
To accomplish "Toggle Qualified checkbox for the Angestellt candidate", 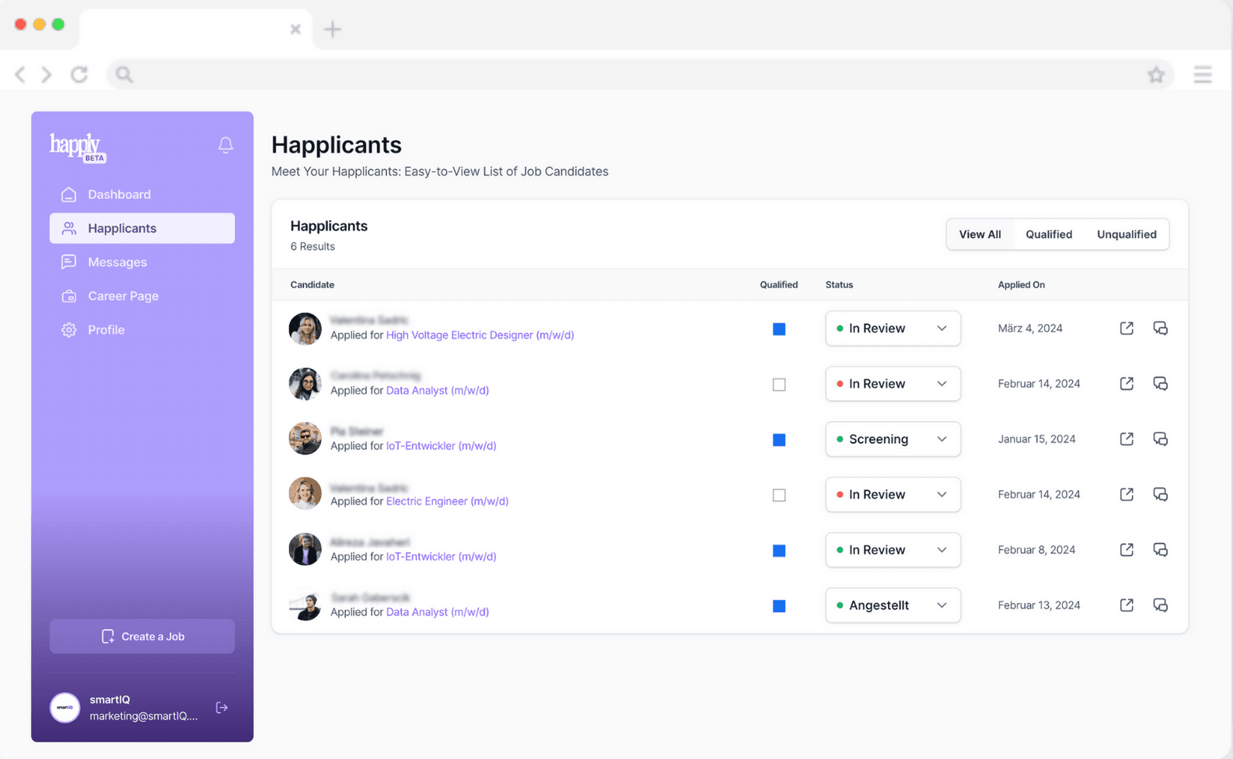I will pos(779,606).
